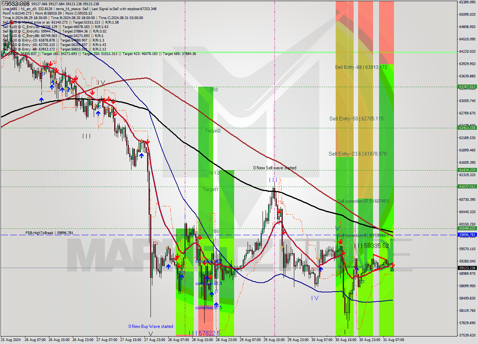Viewport: 478px width, 344px height.
Task: Click the current price tag 59123.238
Action: pyautogui.click(x=467, y=268)
